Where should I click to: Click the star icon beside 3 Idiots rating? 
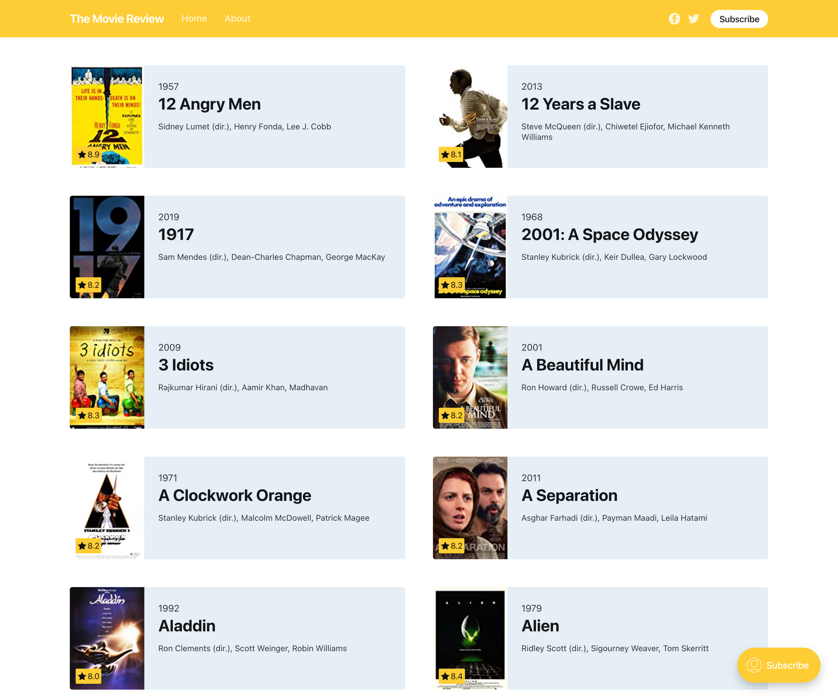pyautogui.click(x=83, y=415)
